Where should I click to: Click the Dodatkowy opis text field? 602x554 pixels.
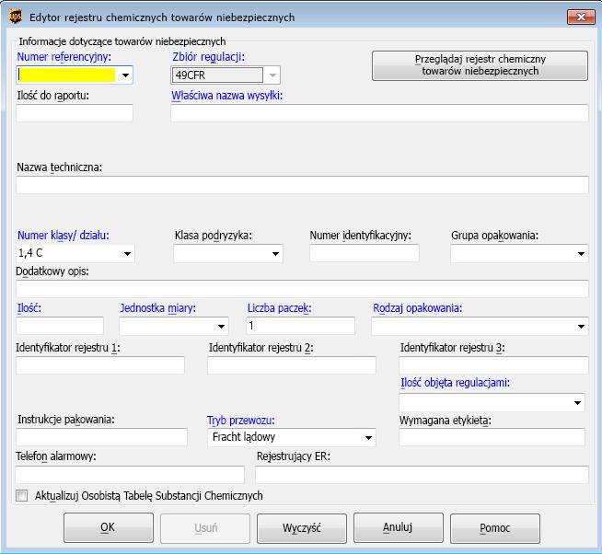pos(302,289)
